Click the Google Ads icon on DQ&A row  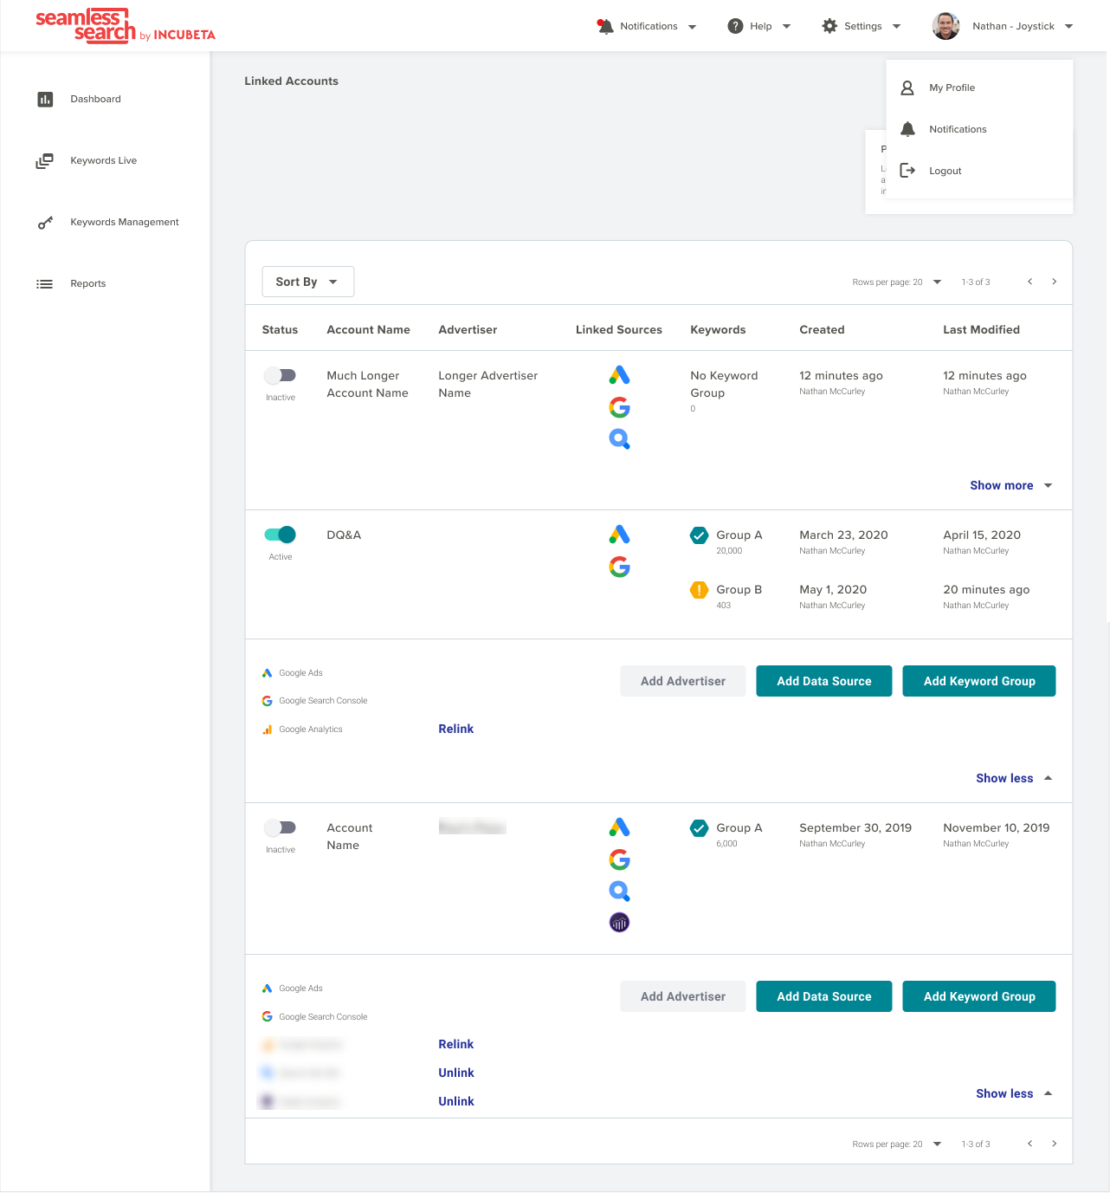[619, 535]
